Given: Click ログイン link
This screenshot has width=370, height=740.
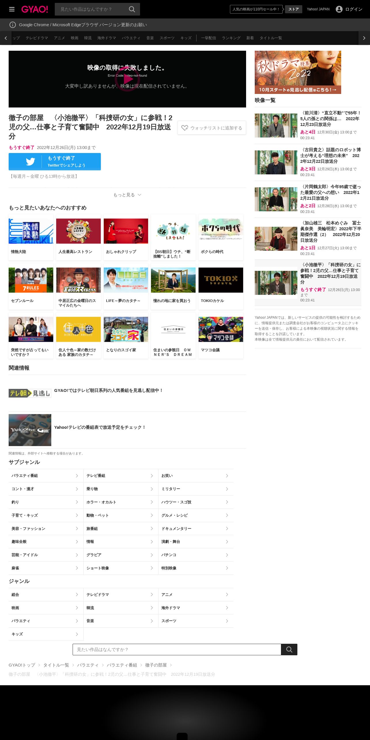Looking at the screenshot, I should pyautogui.click(x=354, y=9).
